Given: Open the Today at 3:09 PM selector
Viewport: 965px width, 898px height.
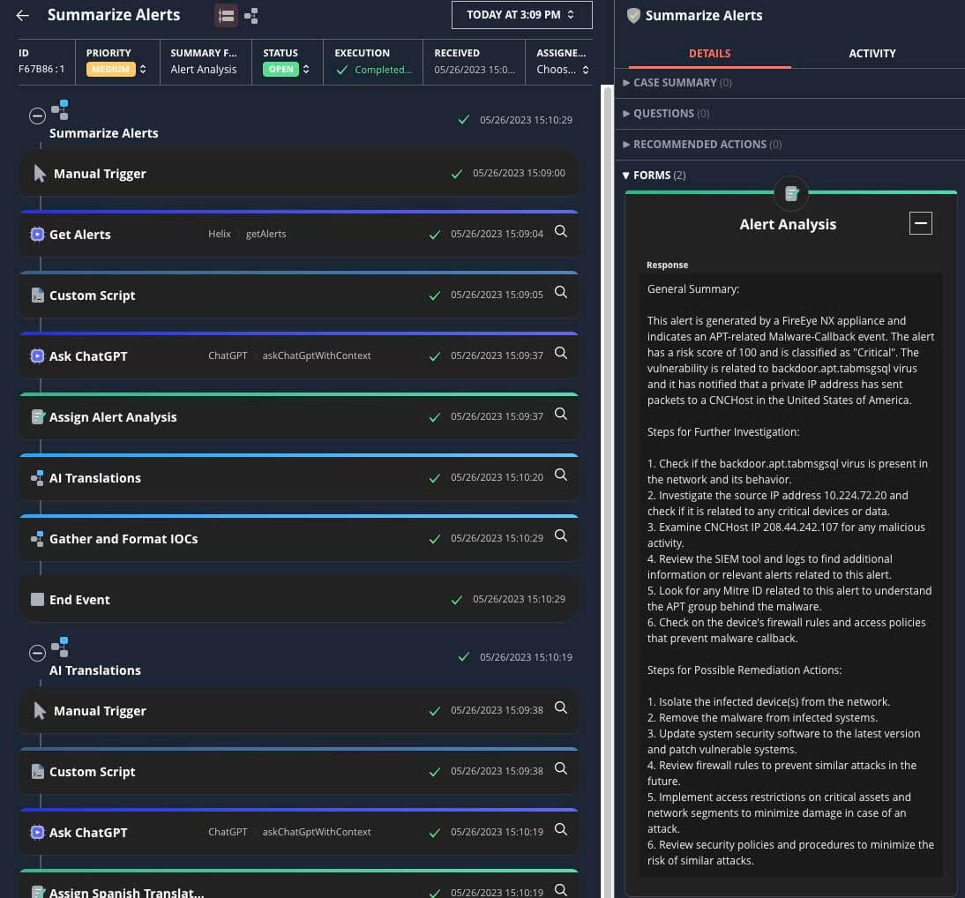Looking at the screenshot, I should (x=520, y=15).
